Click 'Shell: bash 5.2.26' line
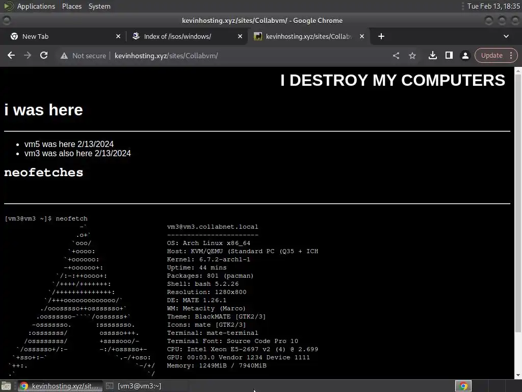Screen dimensions: 522x392 point(203,284)
